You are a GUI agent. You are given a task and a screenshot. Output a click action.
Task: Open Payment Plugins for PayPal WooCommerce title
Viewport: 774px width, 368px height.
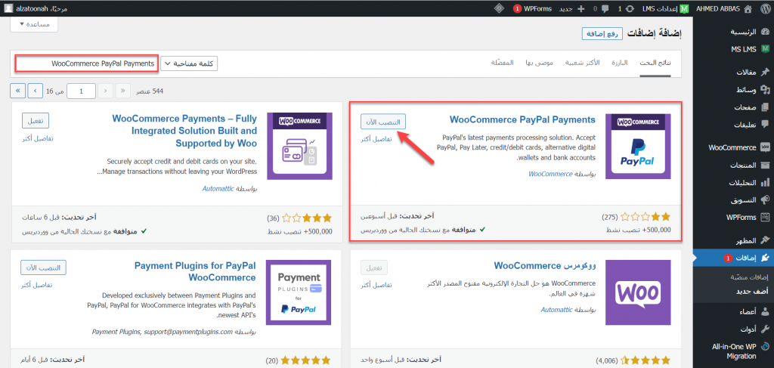click(x=195, y=271)
